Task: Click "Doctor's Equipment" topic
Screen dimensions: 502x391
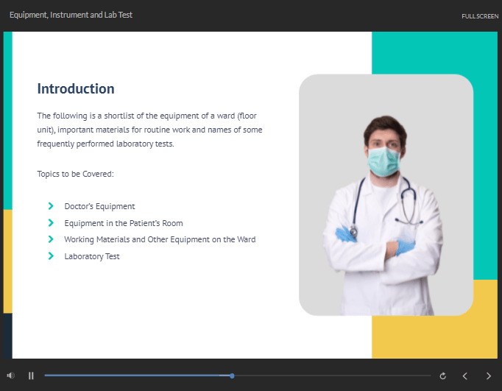Action: 99,206
